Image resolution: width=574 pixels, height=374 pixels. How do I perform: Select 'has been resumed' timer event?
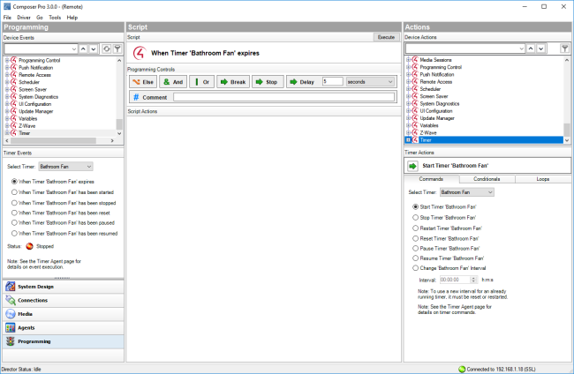(14, 233)
